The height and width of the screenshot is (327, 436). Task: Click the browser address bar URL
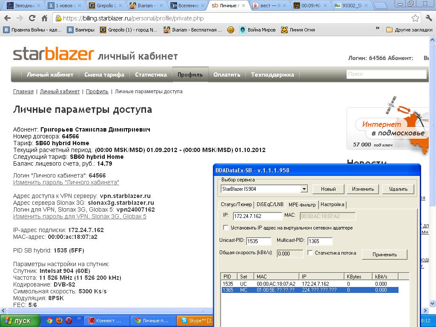[133, 18]
